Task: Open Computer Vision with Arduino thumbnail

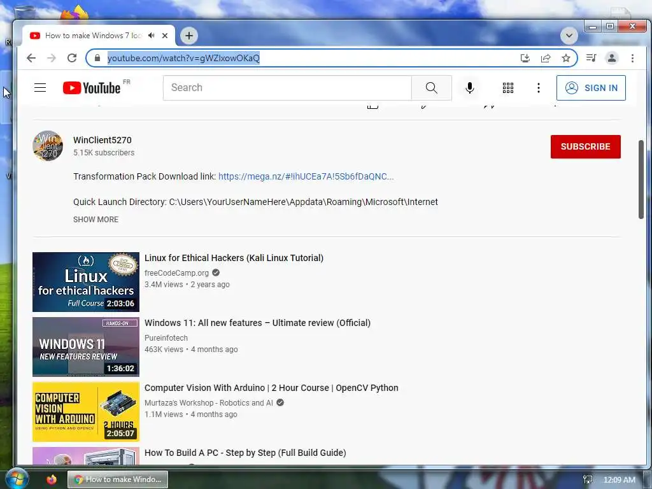Action: (x=86, y=412)
